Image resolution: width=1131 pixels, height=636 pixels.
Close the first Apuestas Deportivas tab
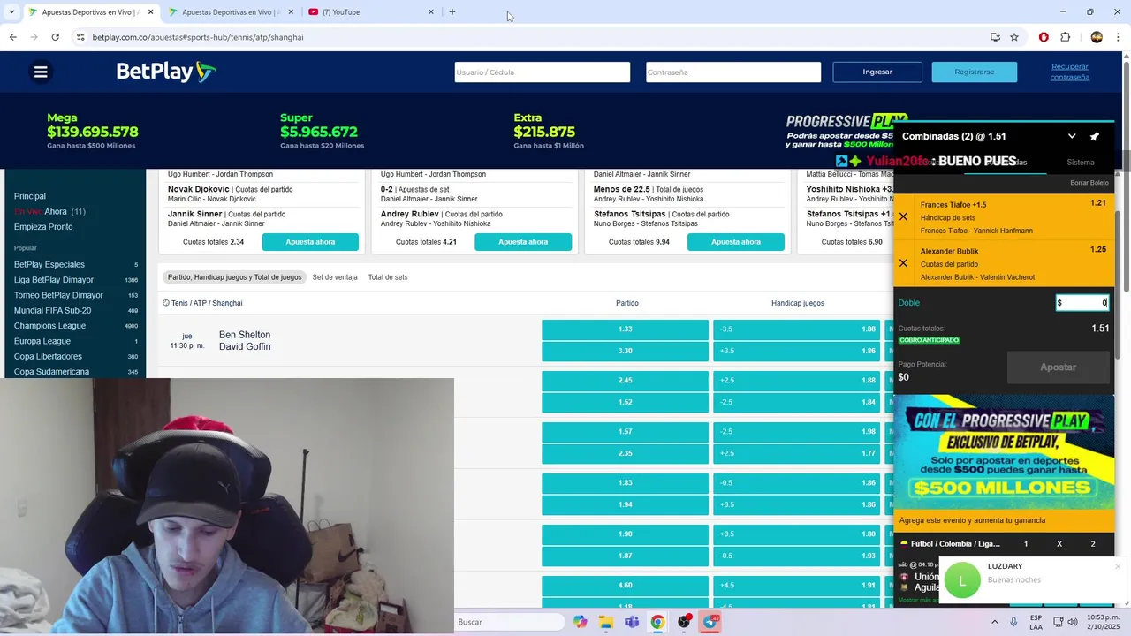pos(150,12)
